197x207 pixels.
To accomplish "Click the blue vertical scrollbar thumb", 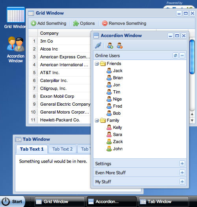I will [192, 57].
